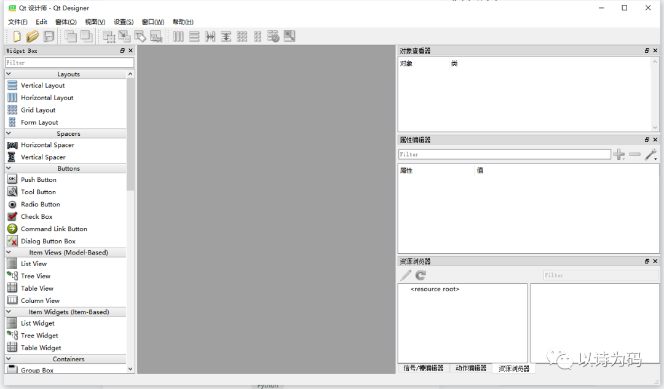Select Edit Buddies mode icon

140,36
